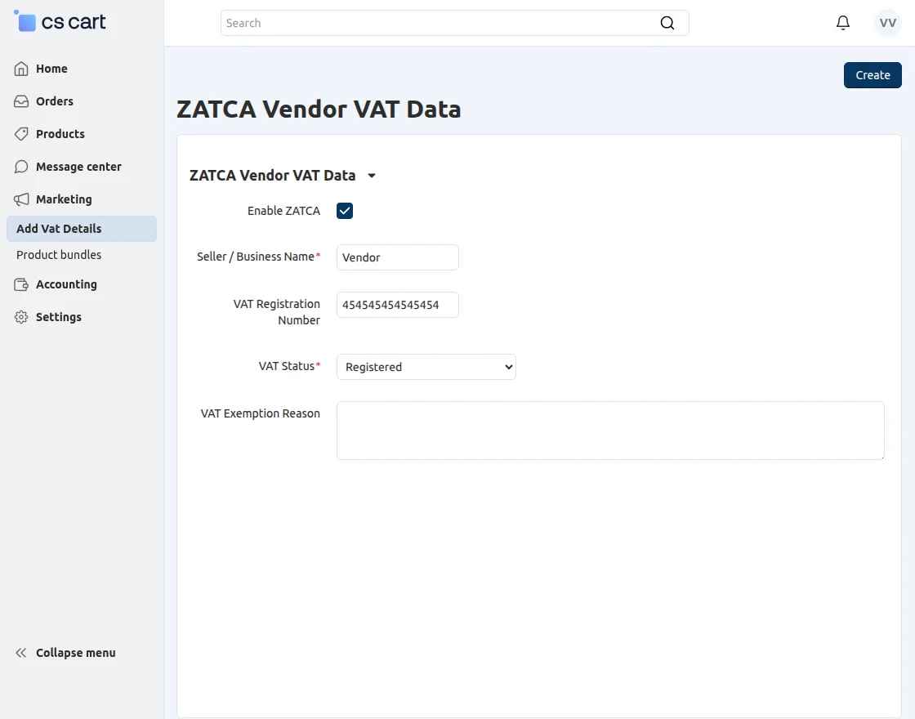
Task: Open notifications bell
Action: point(842,23)
